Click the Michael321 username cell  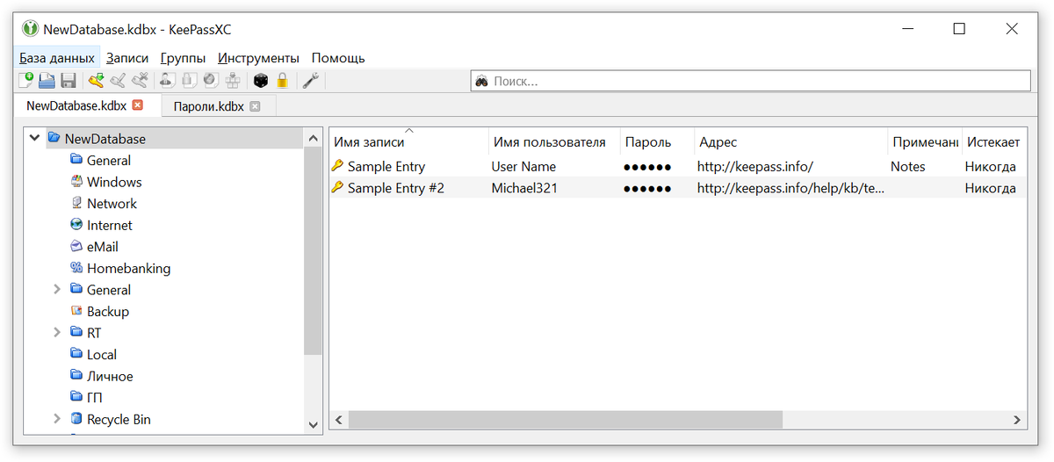[524, 188]
